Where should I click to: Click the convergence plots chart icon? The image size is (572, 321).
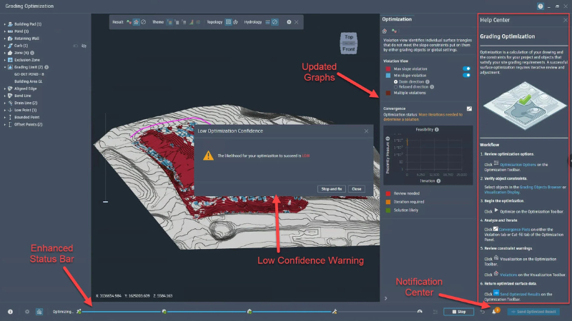tap(469, 108)
